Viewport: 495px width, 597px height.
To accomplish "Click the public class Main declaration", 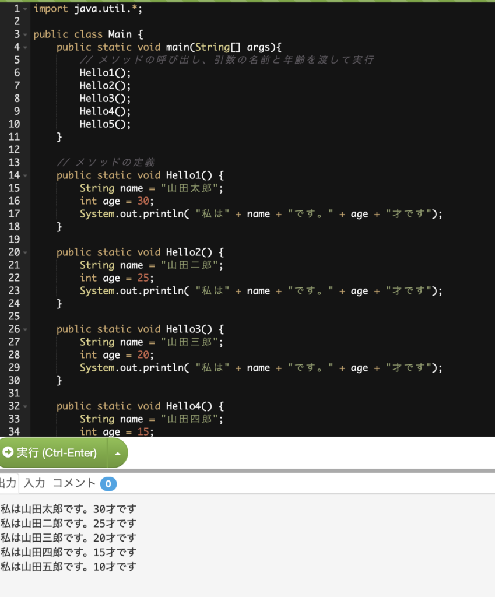I will (89, 34).
